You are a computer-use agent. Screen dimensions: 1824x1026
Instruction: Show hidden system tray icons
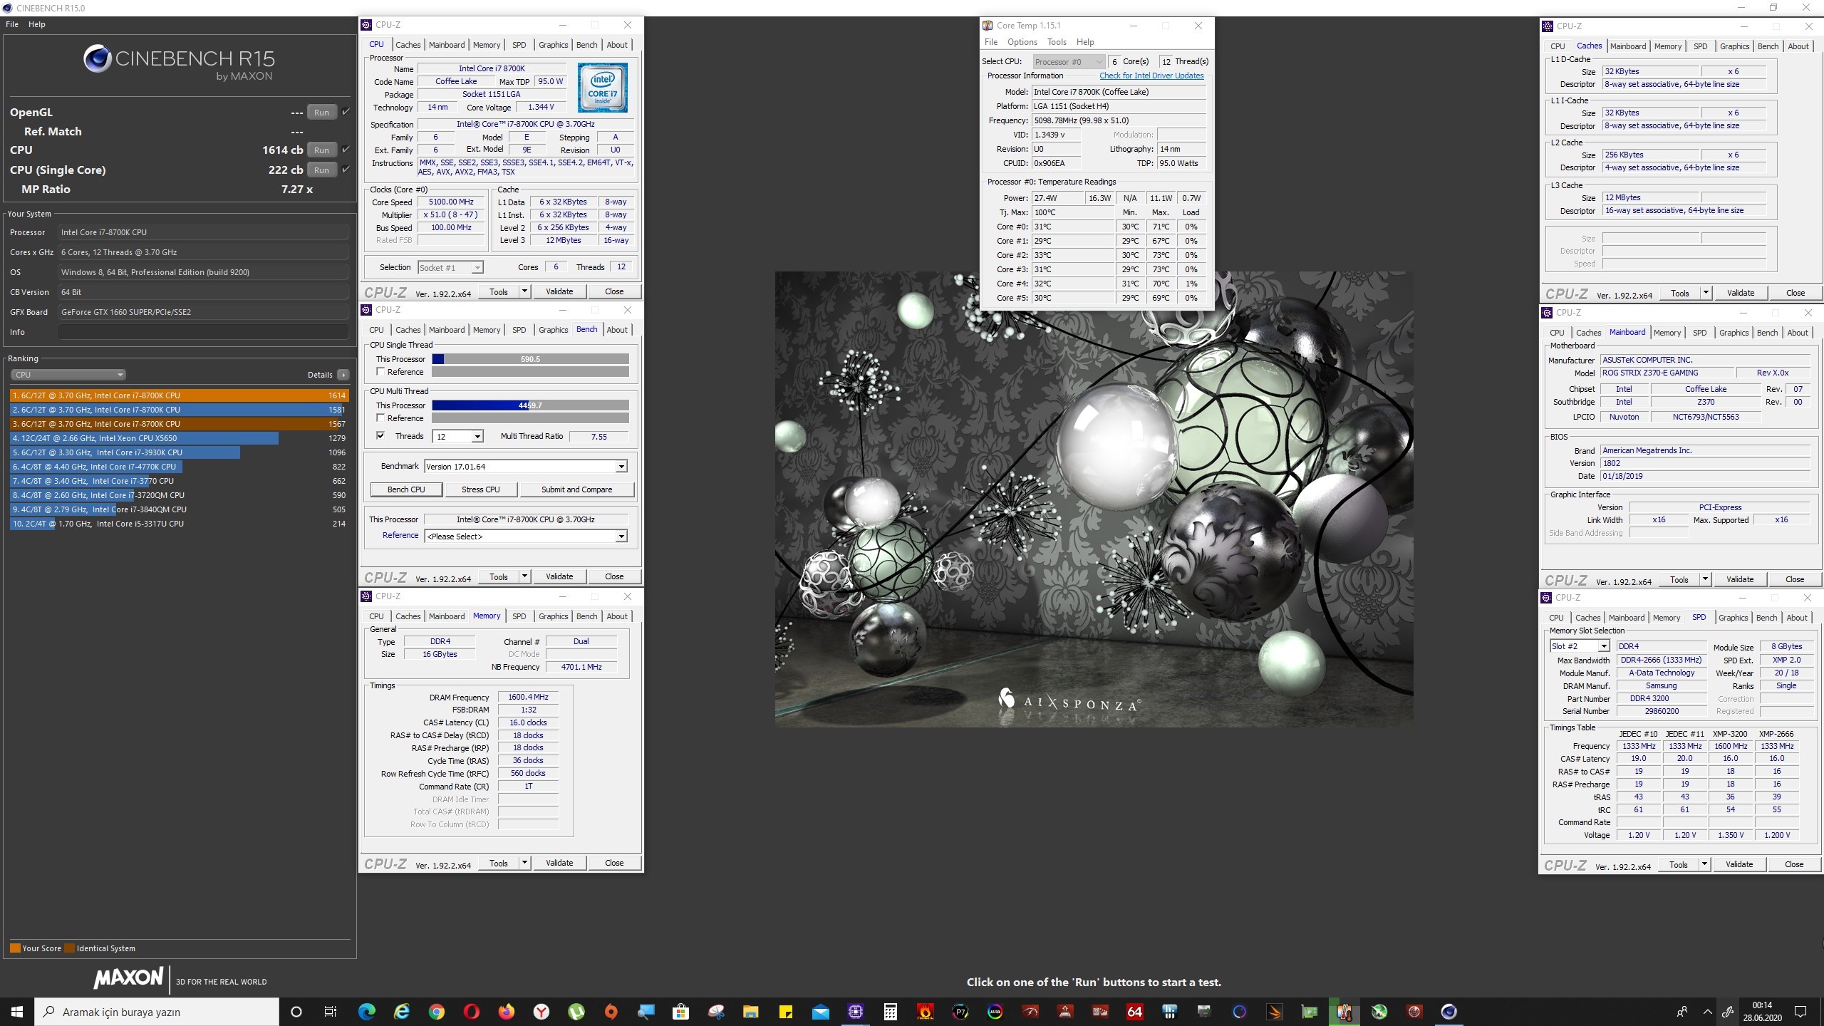click(1708, 1012)
